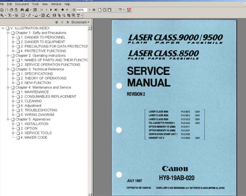Open the Document menu
The height and width of the screenshot is (196, 246).
[22, 4]
